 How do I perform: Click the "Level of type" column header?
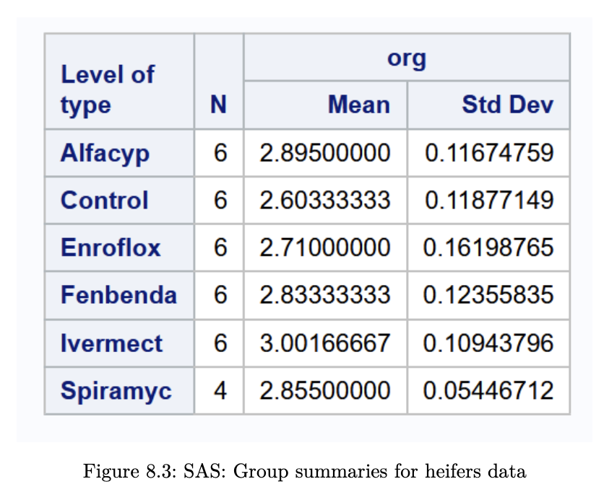[107, 89]
